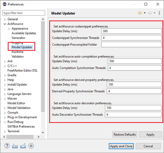Expand the Terminal preferences node
Viewport: 164px width, 153px height.
point(5,131)
